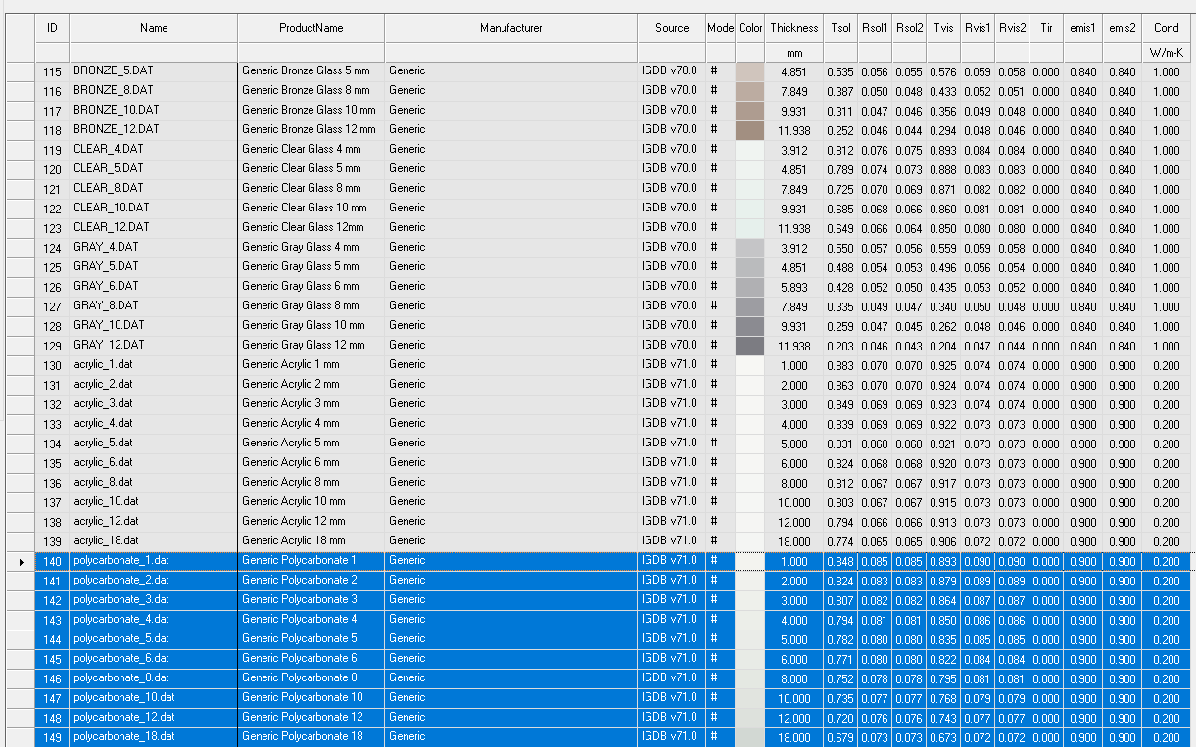Select color swatch of GRAY_12.DAT row
Screen dimensions: 1196x747
[x=750, y=346]
